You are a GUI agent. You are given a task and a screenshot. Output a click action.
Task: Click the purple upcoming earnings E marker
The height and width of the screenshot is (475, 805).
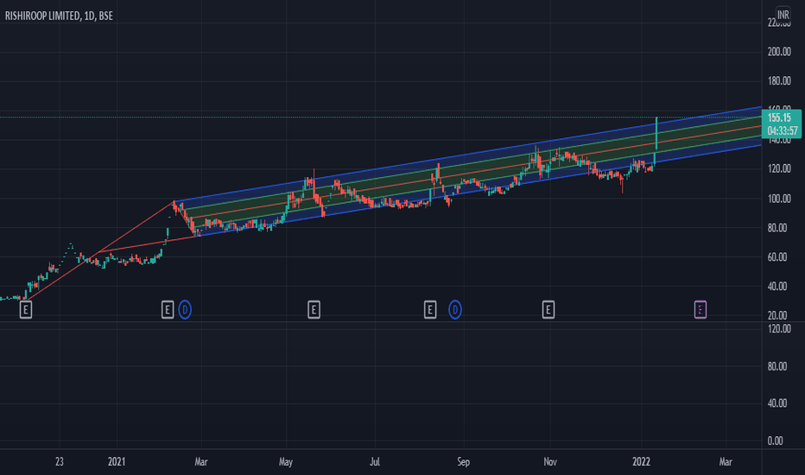(x=700, y=310)
